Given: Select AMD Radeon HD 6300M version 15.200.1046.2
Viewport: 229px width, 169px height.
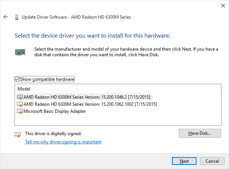Looking at the screenshot, I should click(85, 97).
